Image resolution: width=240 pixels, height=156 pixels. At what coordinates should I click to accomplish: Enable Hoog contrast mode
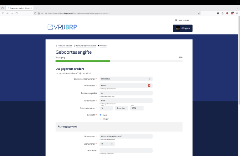(182, 20)
